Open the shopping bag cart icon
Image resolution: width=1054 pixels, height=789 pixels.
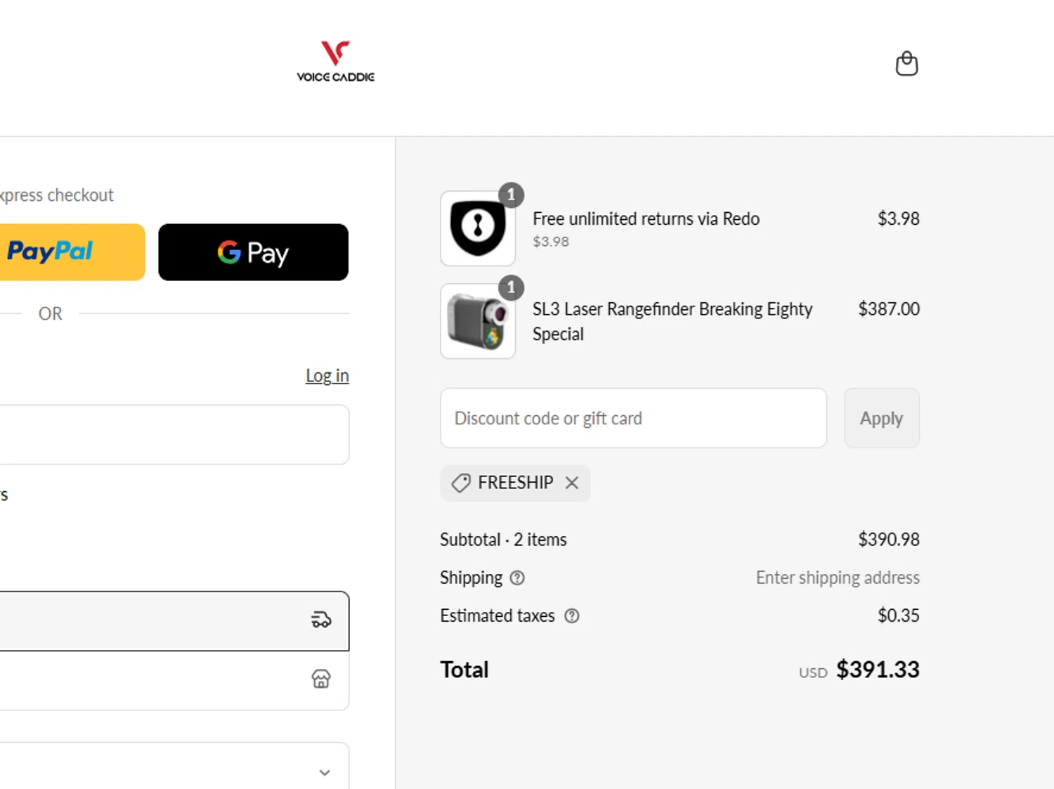tap(906, 63)
